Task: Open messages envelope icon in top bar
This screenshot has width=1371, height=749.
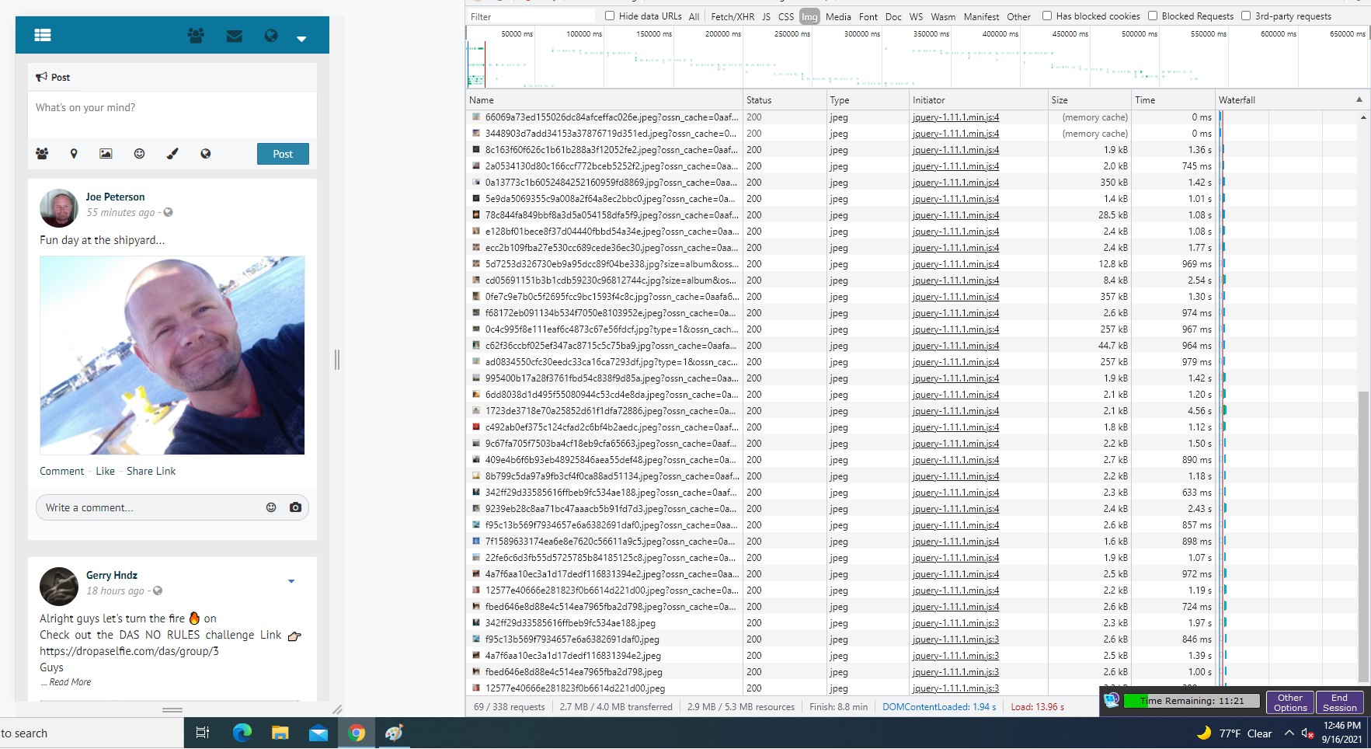Action: coord(234,36)
